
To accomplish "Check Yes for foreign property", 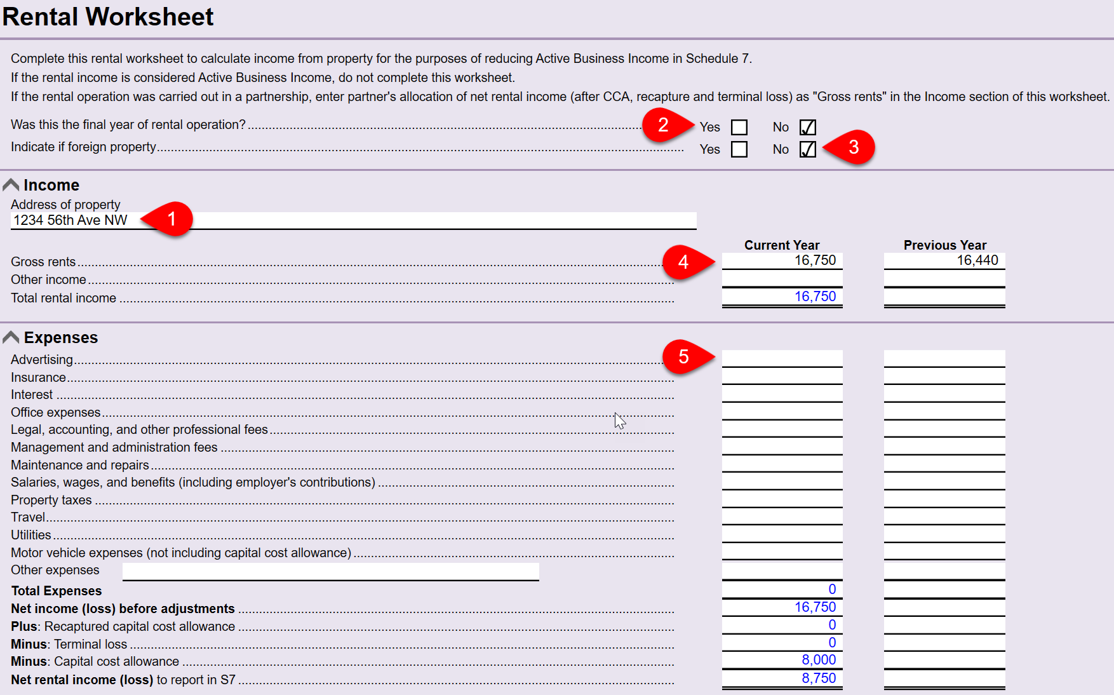I will point(739,149).
